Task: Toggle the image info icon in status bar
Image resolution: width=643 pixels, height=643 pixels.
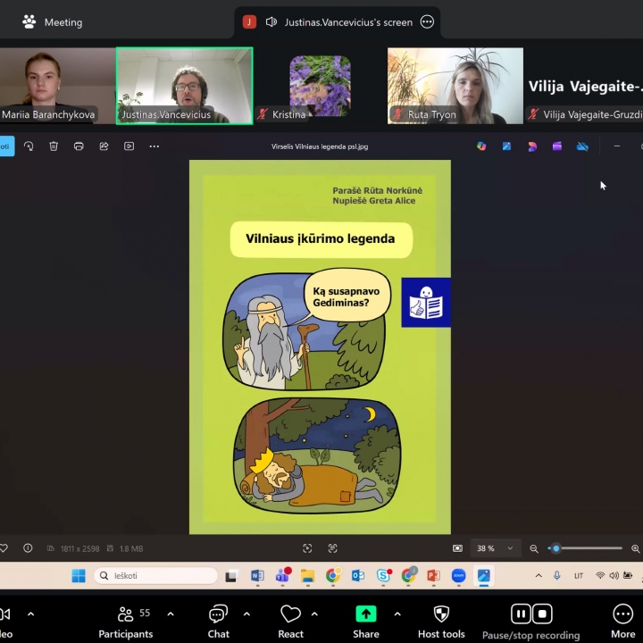Action: coord(28,548)
